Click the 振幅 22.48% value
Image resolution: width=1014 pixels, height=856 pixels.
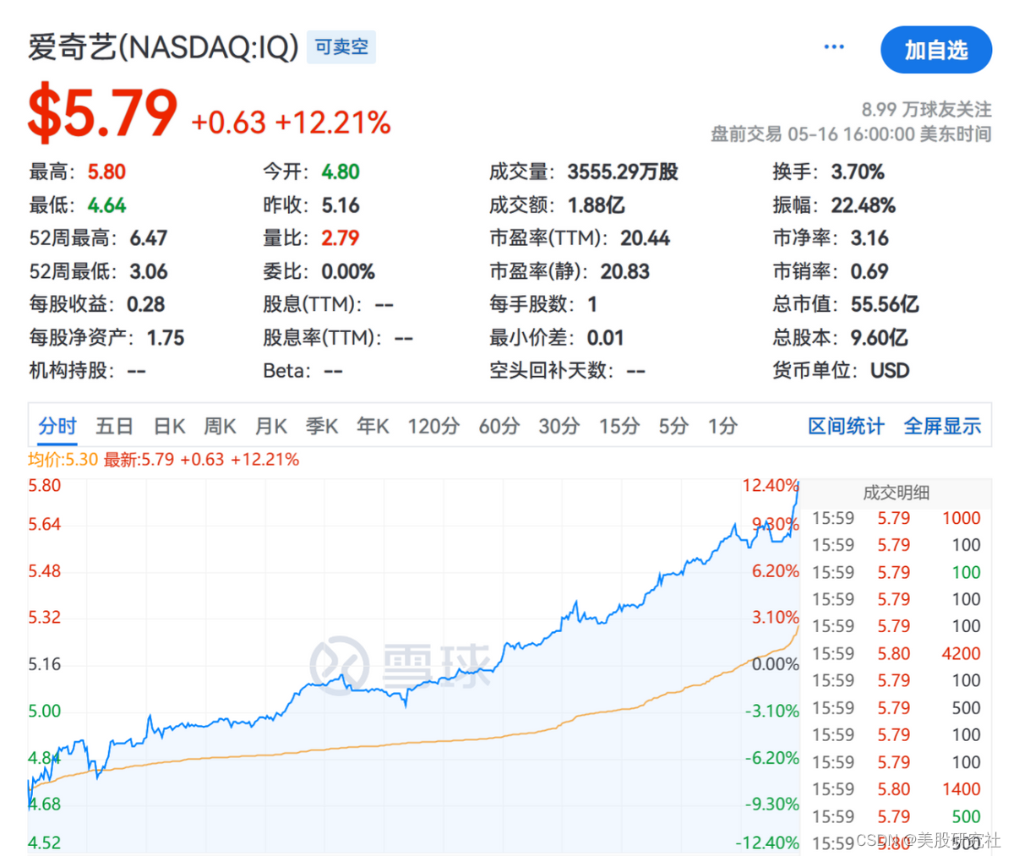pos(863,205)
